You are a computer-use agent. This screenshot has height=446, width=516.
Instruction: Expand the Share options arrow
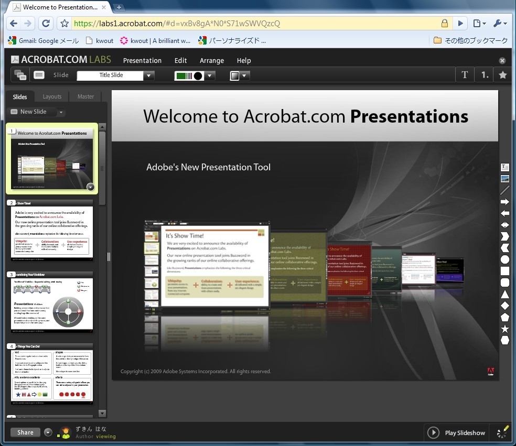[48, 432]
